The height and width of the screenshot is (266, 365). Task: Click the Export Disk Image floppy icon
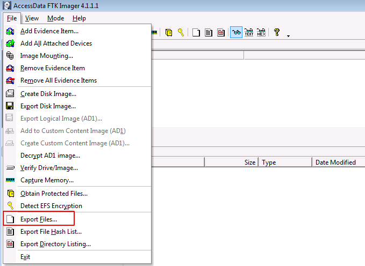10,106
